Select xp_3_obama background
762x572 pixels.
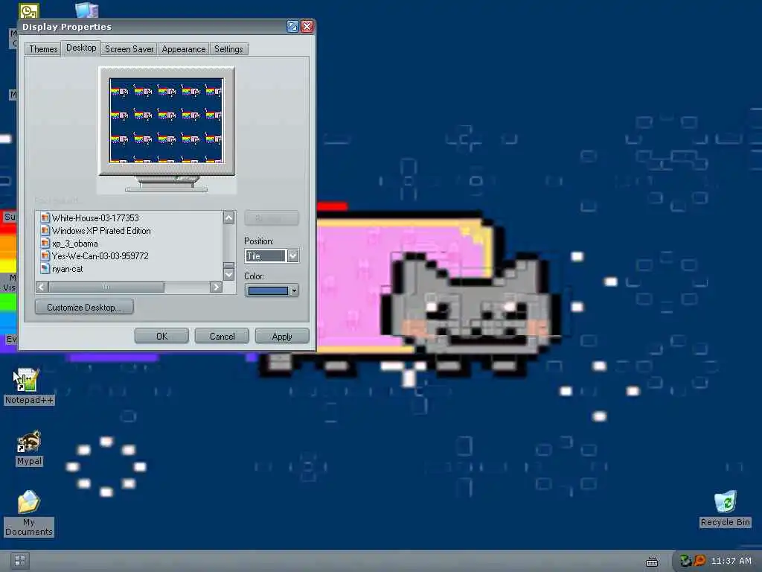75,244
